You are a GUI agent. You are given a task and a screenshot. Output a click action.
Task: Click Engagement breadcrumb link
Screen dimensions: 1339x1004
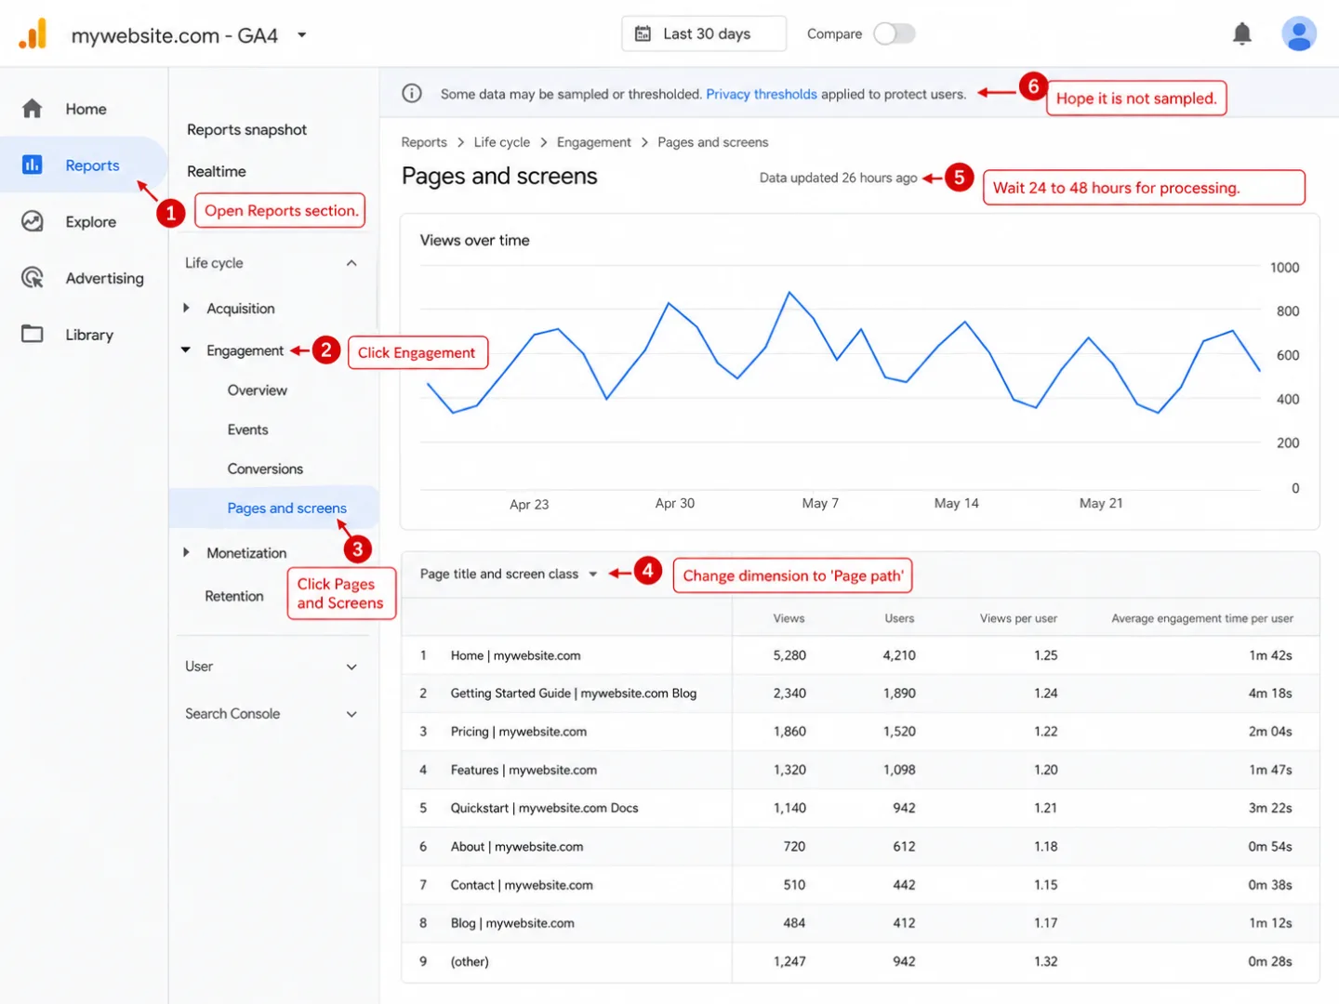point(593,142)
